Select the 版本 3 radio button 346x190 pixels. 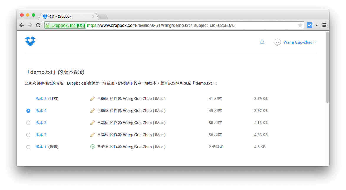point(28,123)
